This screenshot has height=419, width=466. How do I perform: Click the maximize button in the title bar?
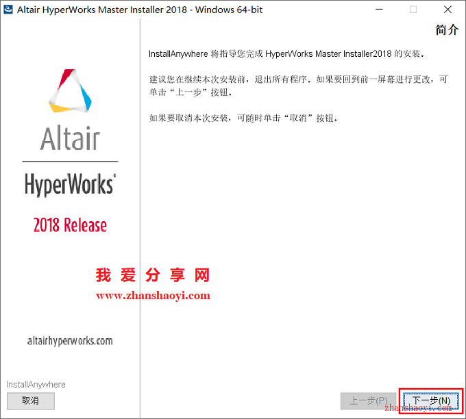[413, 10]
